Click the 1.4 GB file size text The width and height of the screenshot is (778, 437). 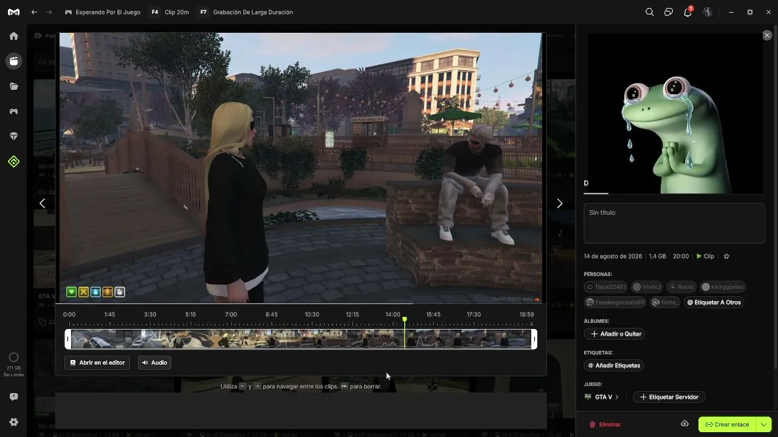(658, 256)
